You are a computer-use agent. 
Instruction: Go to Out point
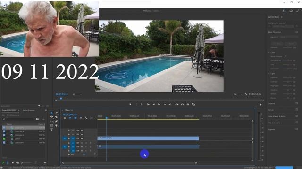[x=170, y=104]
